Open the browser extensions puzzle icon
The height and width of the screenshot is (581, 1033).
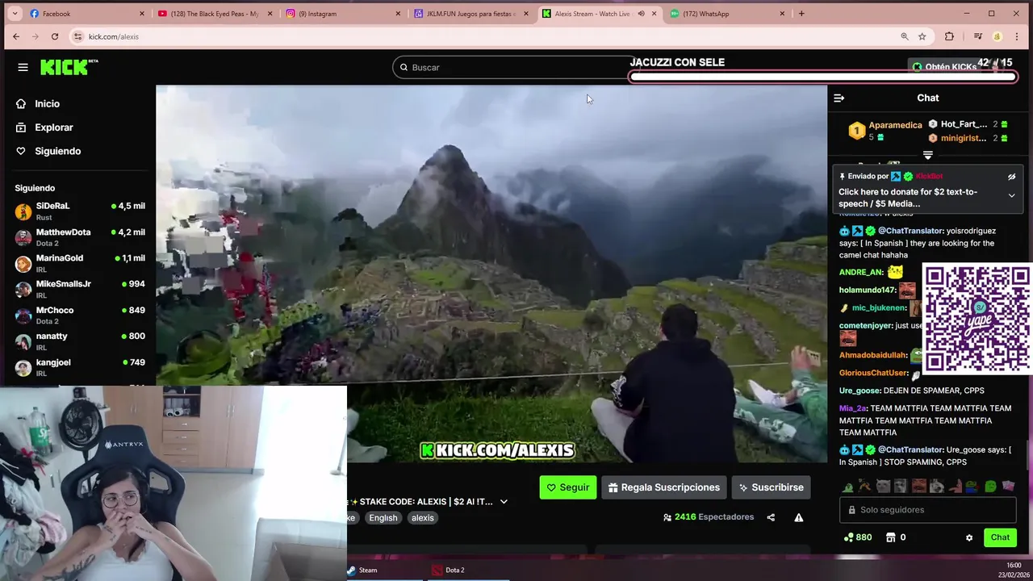click(949, 36)
